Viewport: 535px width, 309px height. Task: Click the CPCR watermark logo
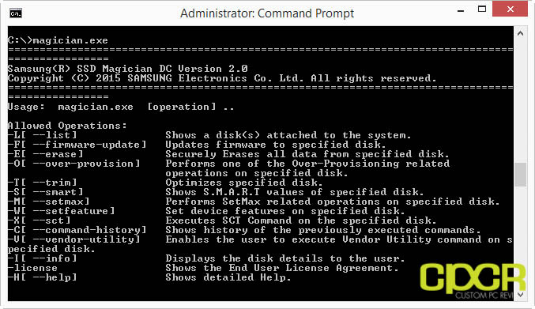[473, 281]
